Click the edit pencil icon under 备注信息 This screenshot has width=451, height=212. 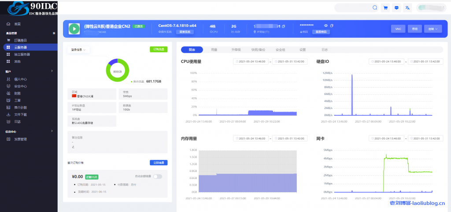click(72, 146)
